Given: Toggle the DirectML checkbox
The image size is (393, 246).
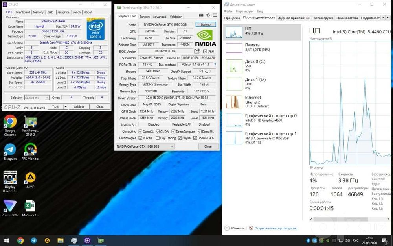Looking at the screenshot, I should [200, 131].
